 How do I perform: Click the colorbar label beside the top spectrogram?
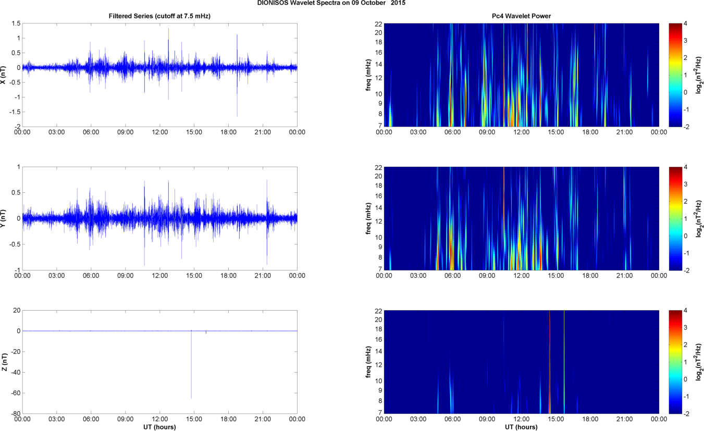[x=700, y=75]
